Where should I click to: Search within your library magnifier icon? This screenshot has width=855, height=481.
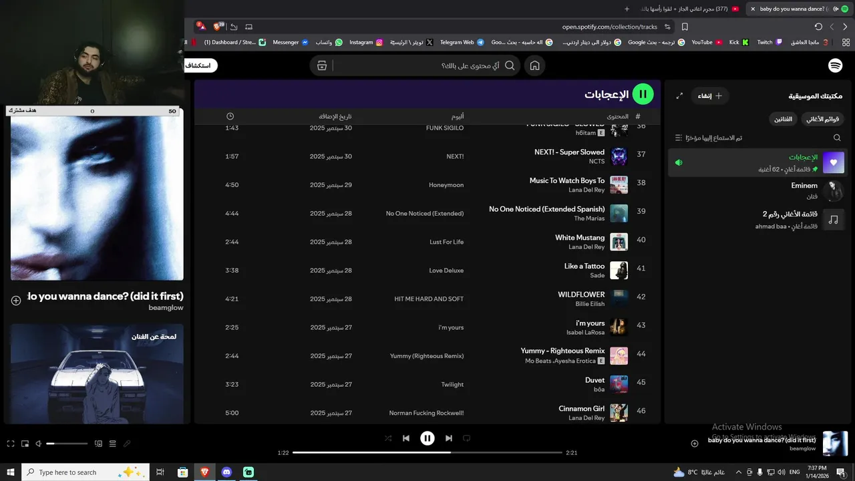837,138
